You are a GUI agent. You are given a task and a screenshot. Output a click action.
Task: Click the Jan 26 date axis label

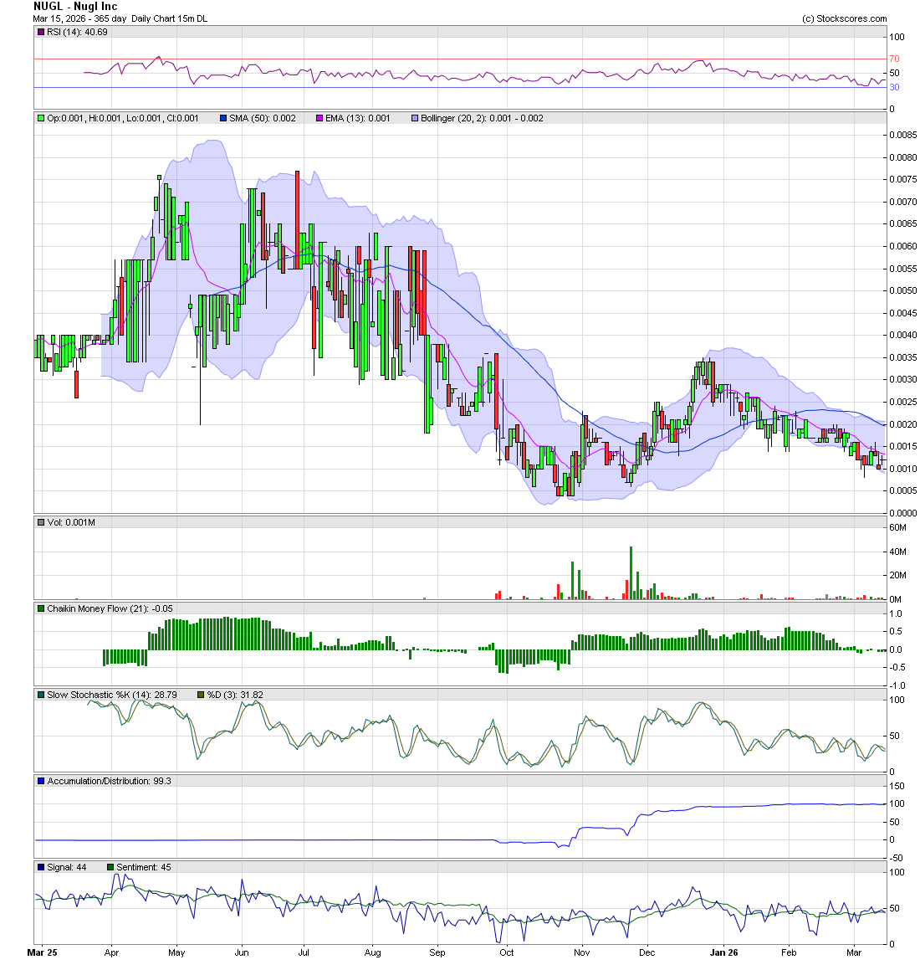point(724,952)
